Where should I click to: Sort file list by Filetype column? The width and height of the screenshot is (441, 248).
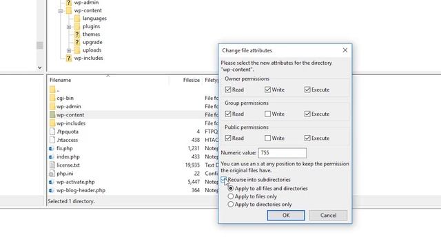pos(211,80)
